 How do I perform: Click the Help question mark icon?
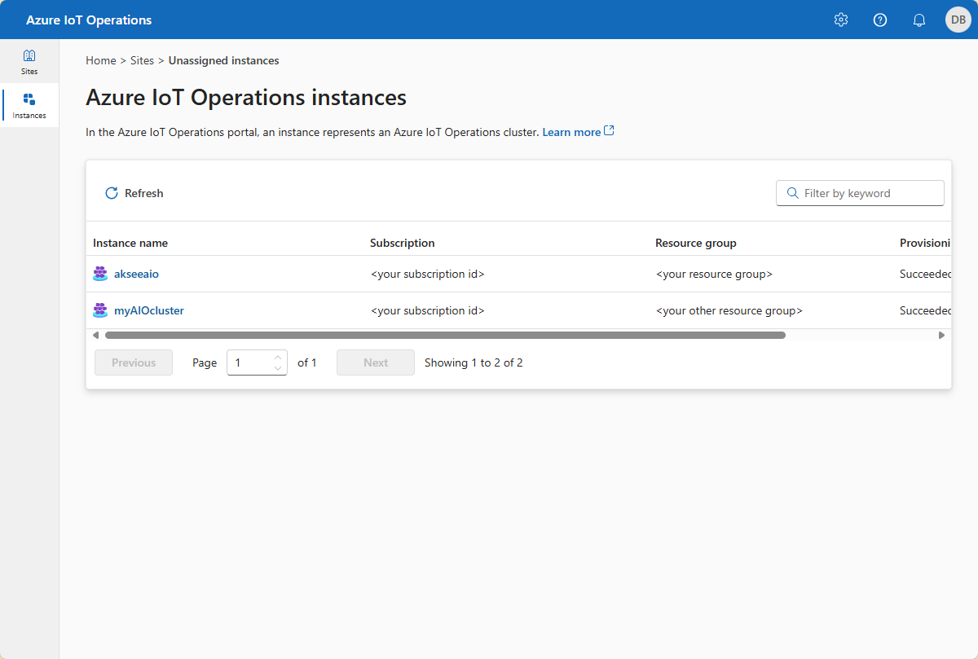pos(880,20)
